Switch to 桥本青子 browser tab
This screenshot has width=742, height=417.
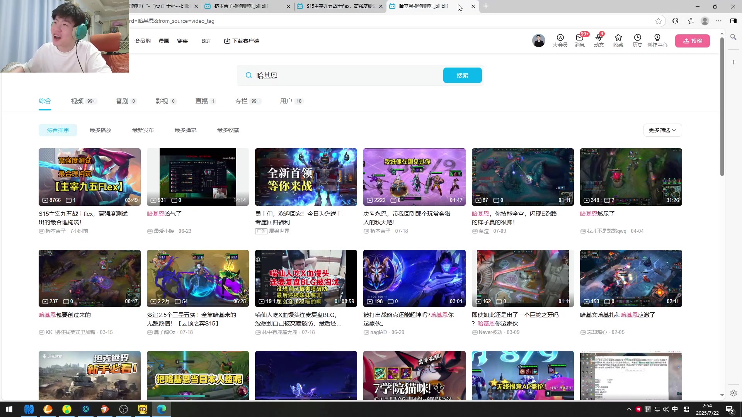[x=247, y=6]
